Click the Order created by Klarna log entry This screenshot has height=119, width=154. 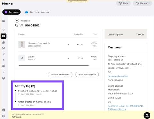pyautogui.click(x=35, y=102)
